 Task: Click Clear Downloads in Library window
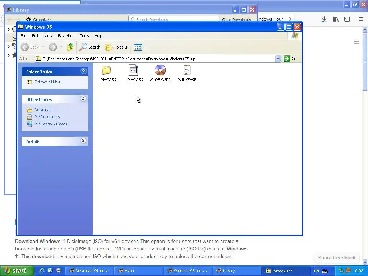pyautogui.click(x=236, y=19)
